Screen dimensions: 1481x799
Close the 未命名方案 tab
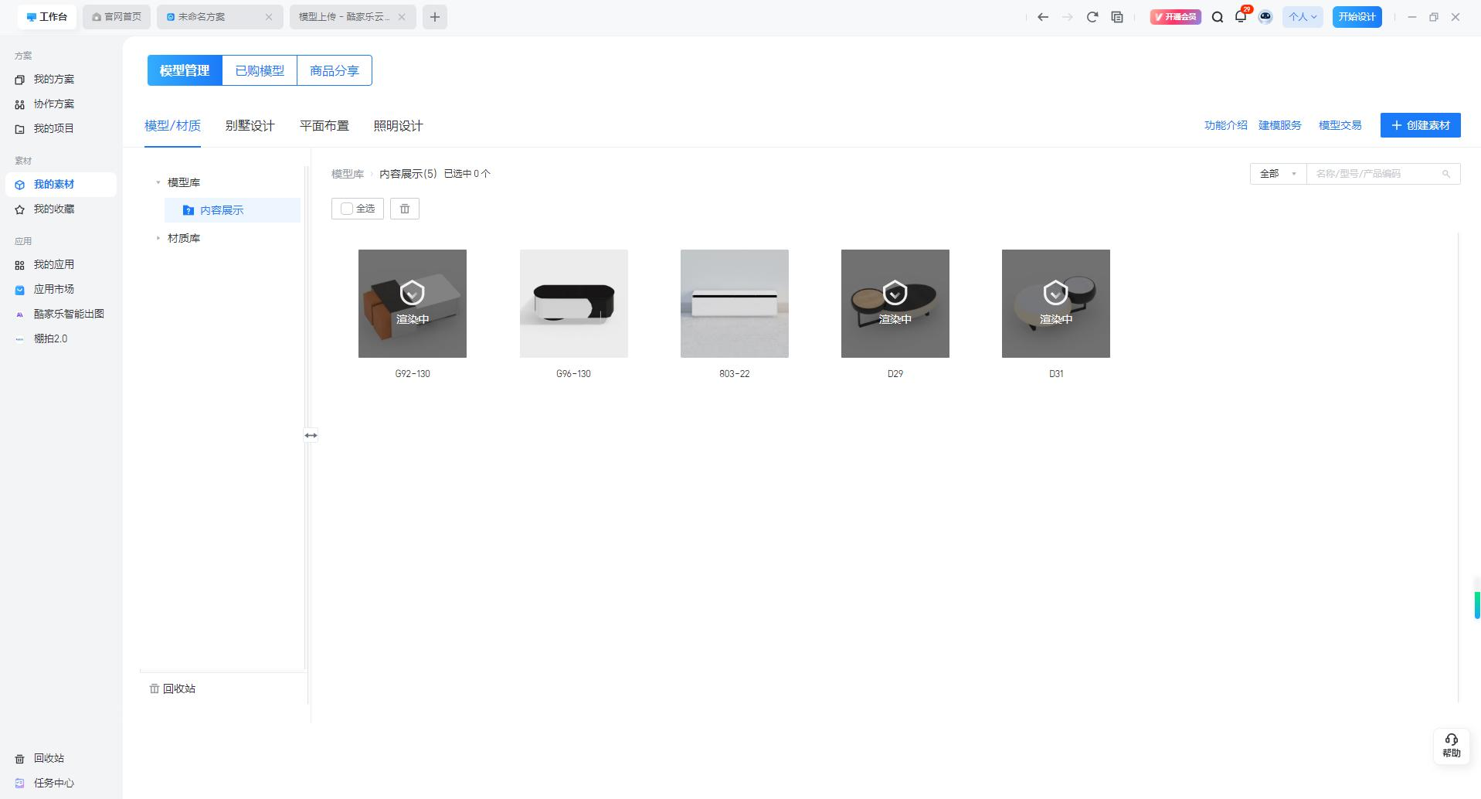click(269, 17)
